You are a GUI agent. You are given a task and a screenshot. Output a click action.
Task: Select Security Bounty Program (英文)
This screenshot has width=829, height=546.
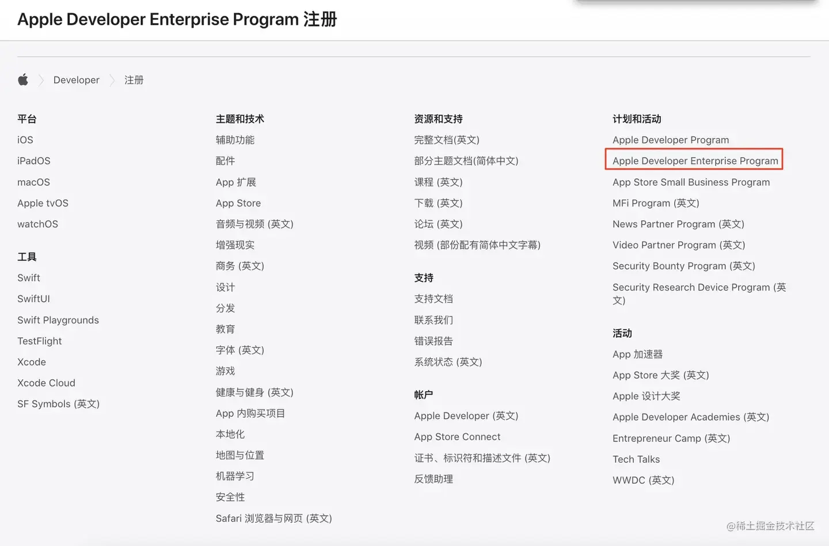683,266
